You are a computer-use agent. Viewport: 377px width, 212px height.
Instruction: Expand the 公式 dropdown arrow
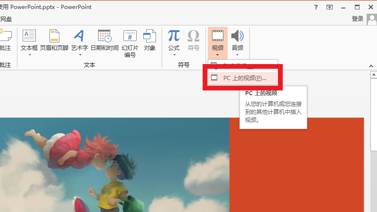173,55
